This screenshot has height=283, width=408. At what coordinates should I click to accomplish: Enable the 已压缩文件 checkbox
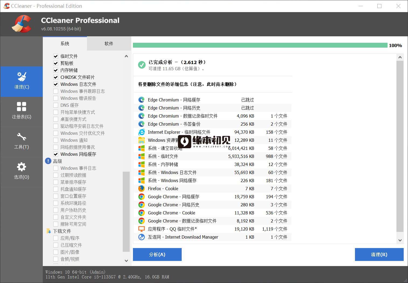(x=56, y=245)
